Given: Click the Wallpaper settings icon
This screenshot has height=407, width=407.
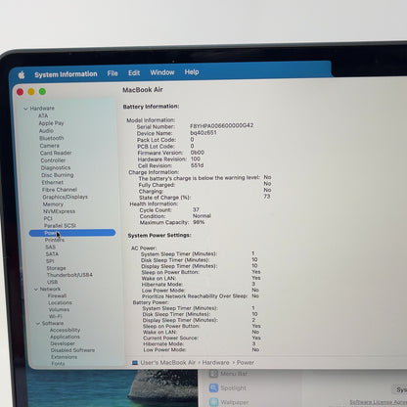Looking at the screenshot, I should [214, 402].
